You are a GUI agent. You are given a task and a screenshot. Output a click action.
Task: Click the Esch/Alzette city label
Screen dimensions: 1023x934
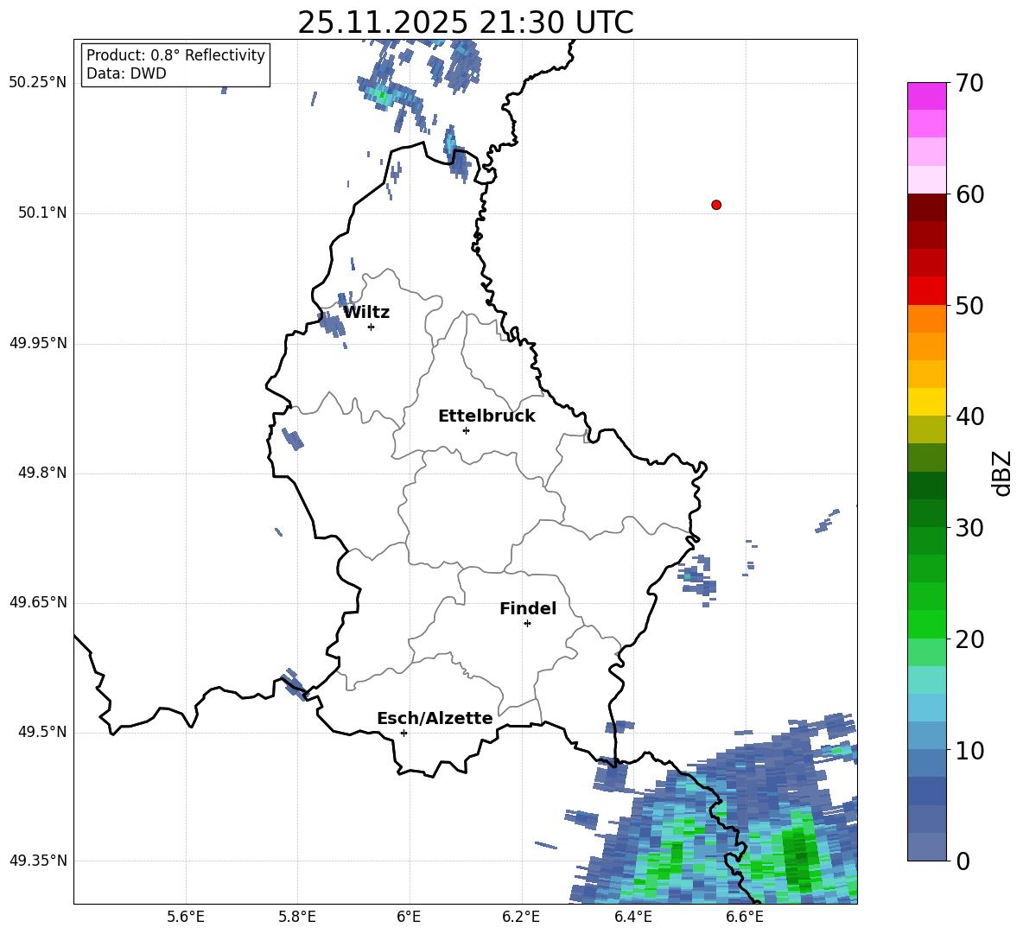click(x=435, y=718)
